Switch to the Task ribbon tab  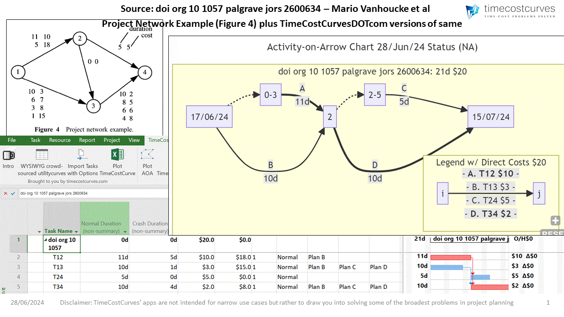[36, 140]
